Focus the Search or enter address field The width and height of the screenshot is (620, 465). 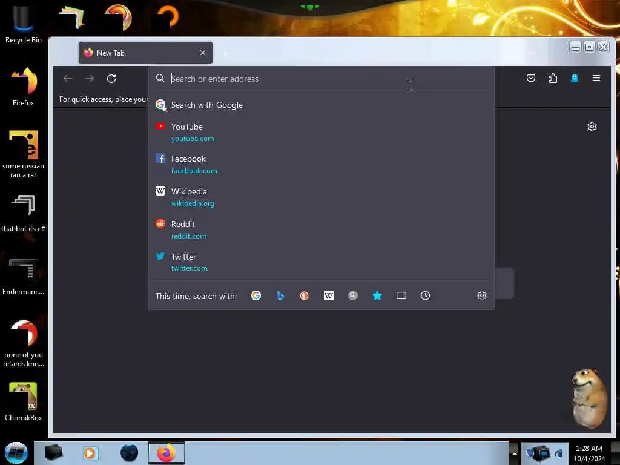[321, 79]
